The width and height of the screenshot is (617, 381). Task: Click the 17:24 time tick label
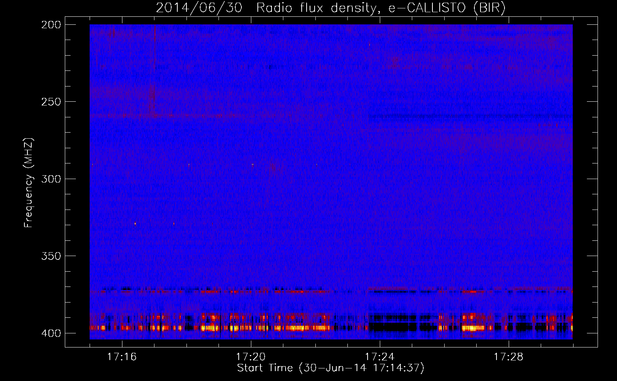[x=379, y=357]
